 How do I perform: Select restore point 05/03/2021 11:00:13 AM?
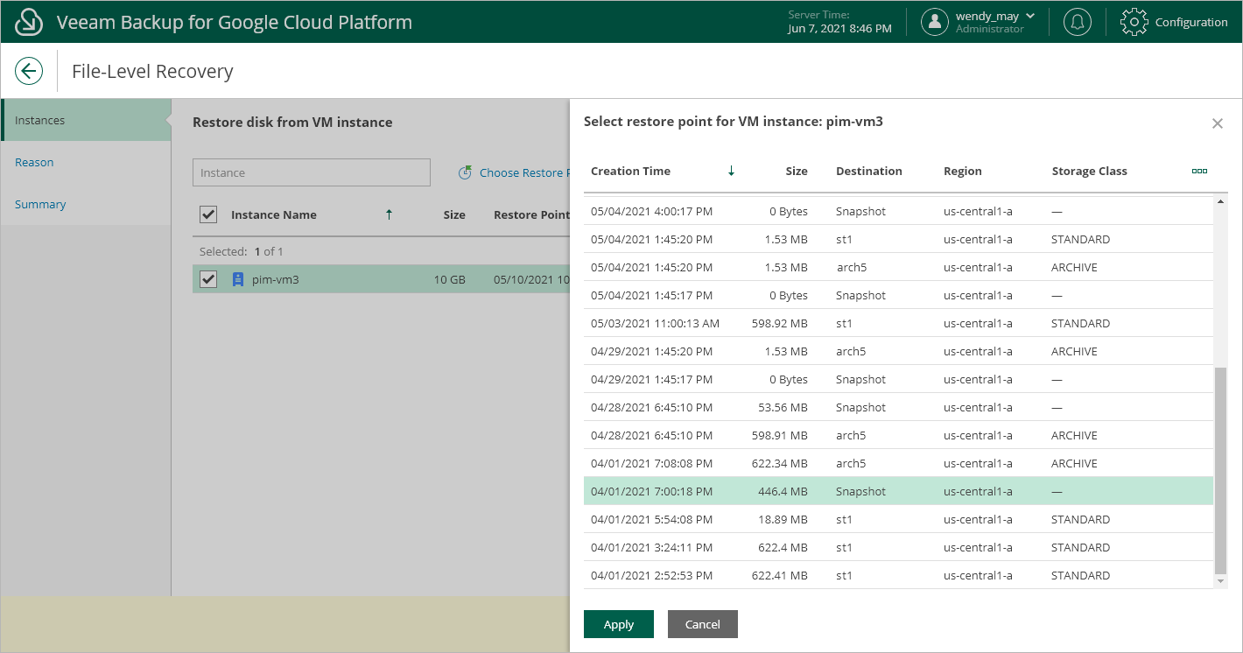click(899, 323)
